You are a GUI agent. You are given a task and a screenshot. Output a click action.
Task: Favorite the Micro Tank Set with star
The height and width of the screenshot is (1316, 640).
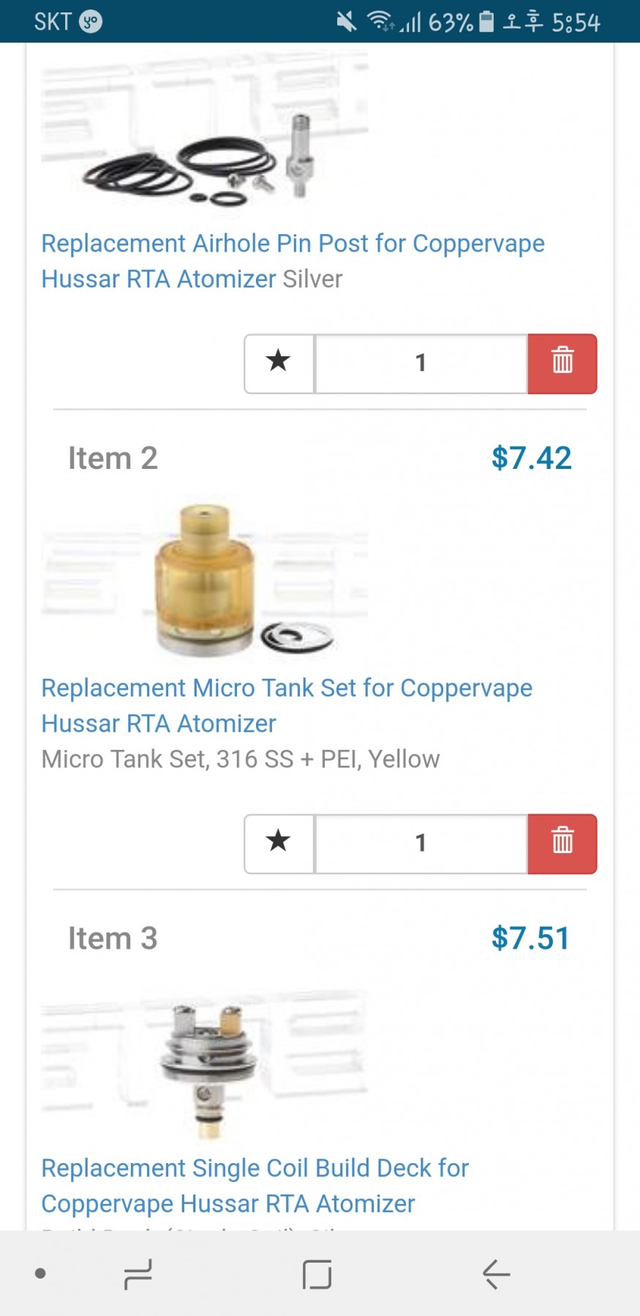279,843
